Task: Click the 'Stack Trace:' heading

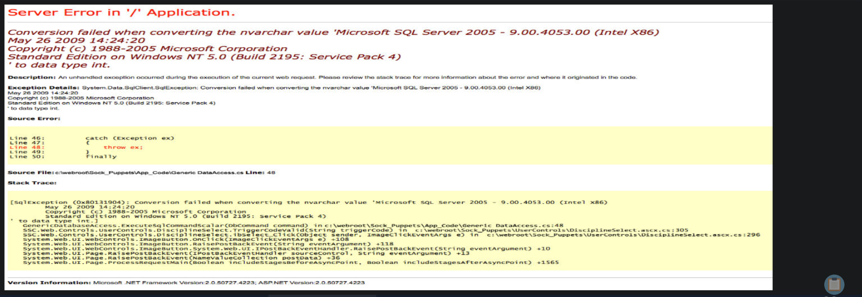Action: 32,183
